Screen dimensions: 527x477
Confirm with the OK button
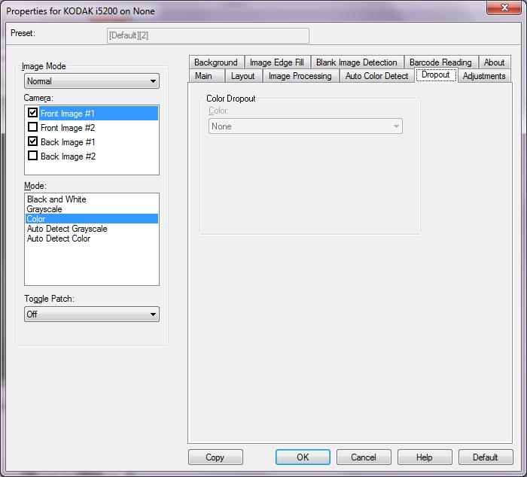coord(303,457)
